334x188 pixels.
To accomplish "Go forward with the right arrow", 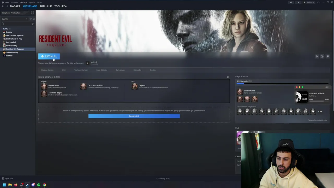I will pos(7,6).
